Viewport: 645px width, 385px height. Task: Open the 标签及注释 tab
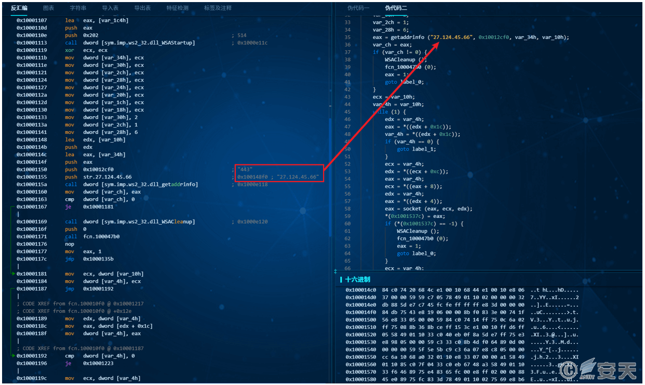[x=218, y=8]
